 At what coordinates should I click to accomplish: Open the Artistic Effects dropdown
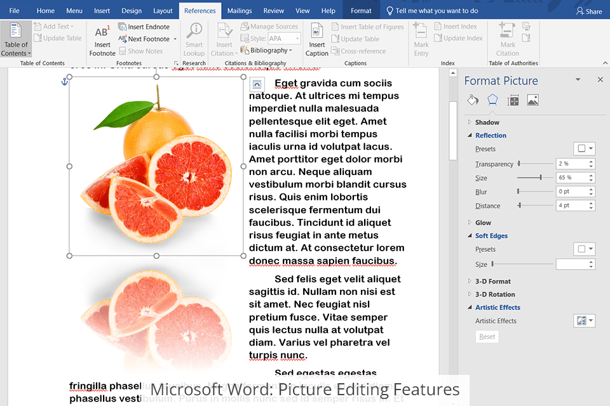(x=585, y=320)
